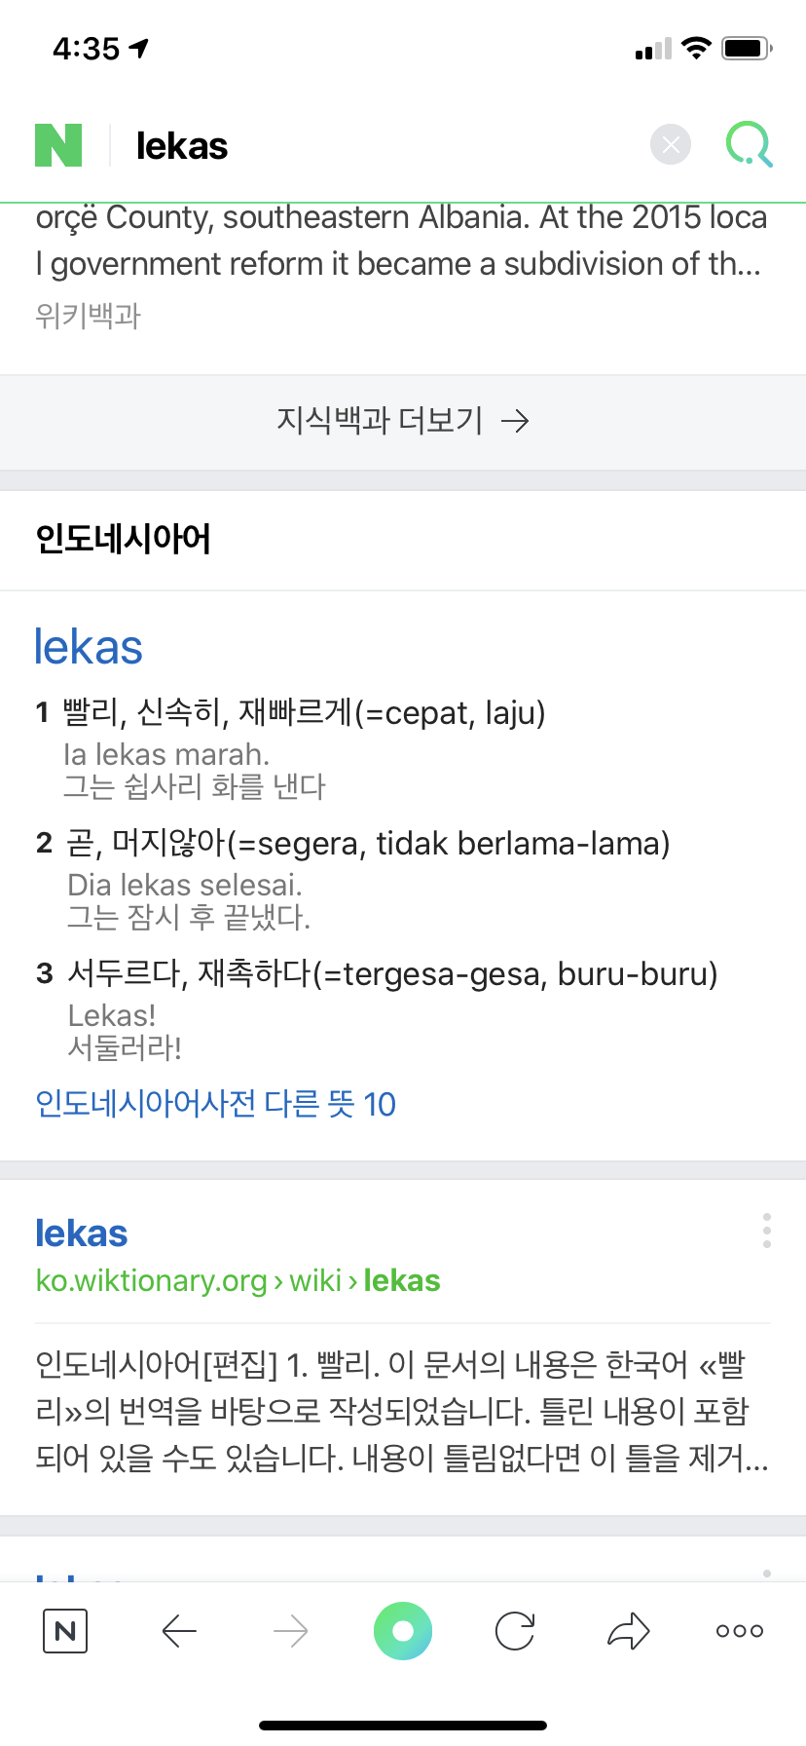Tap the Naver home N button in bottom bar
The height and width of the screenshot is (1746, 806).
pos(65,1631)
